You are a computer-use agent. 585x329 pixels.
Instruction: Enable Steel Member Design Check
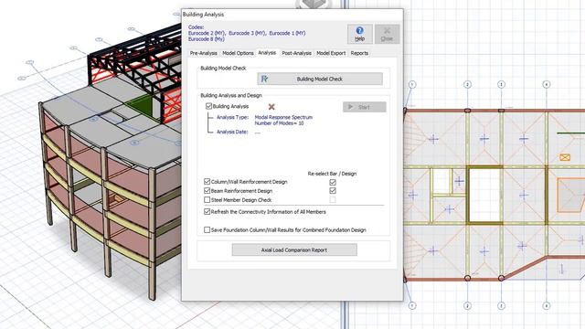207,199
